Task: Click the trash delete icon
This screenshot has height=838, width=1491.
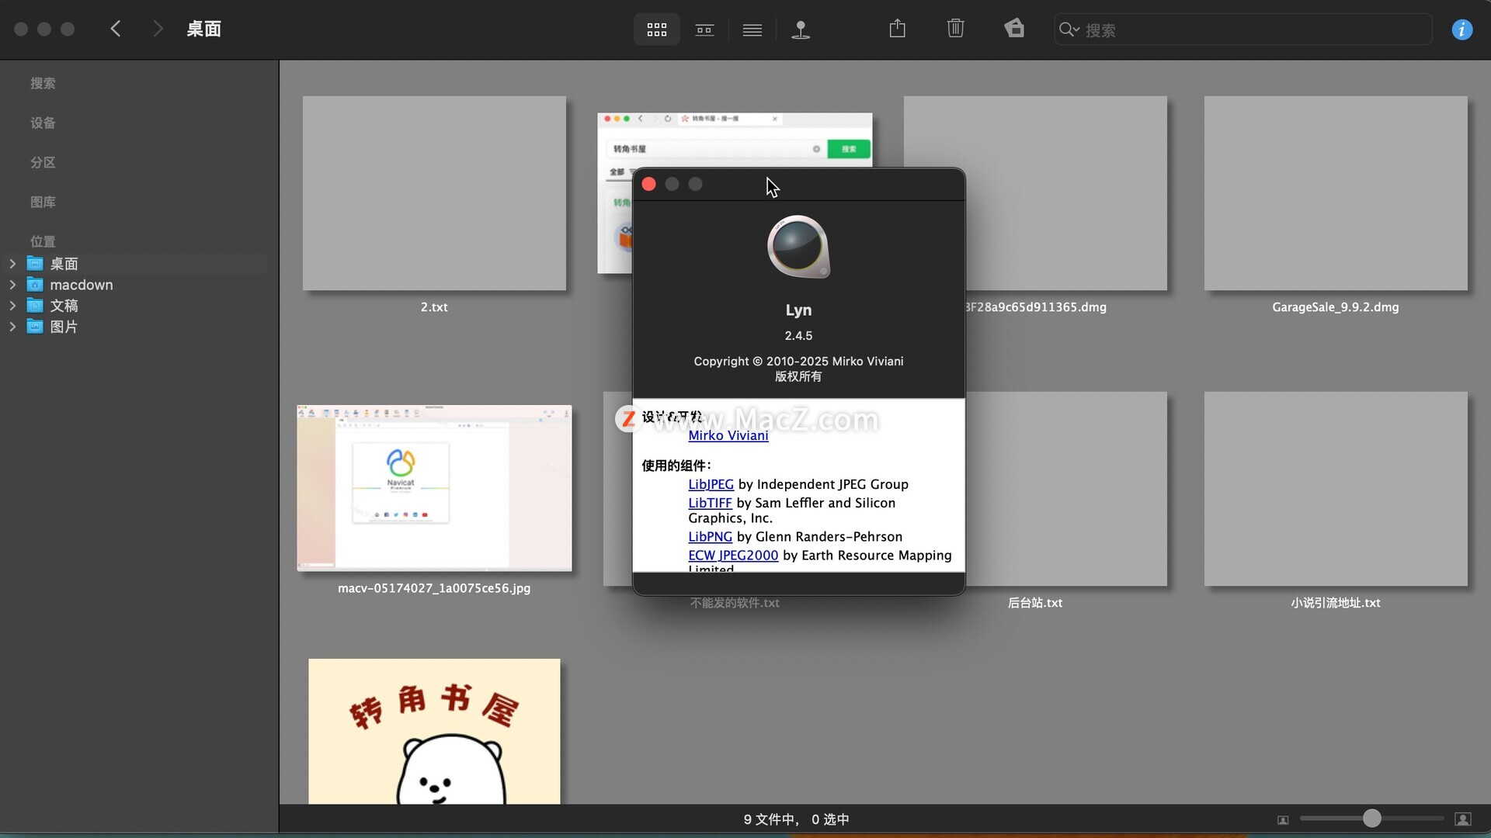Action: click(x=955, y=29)
